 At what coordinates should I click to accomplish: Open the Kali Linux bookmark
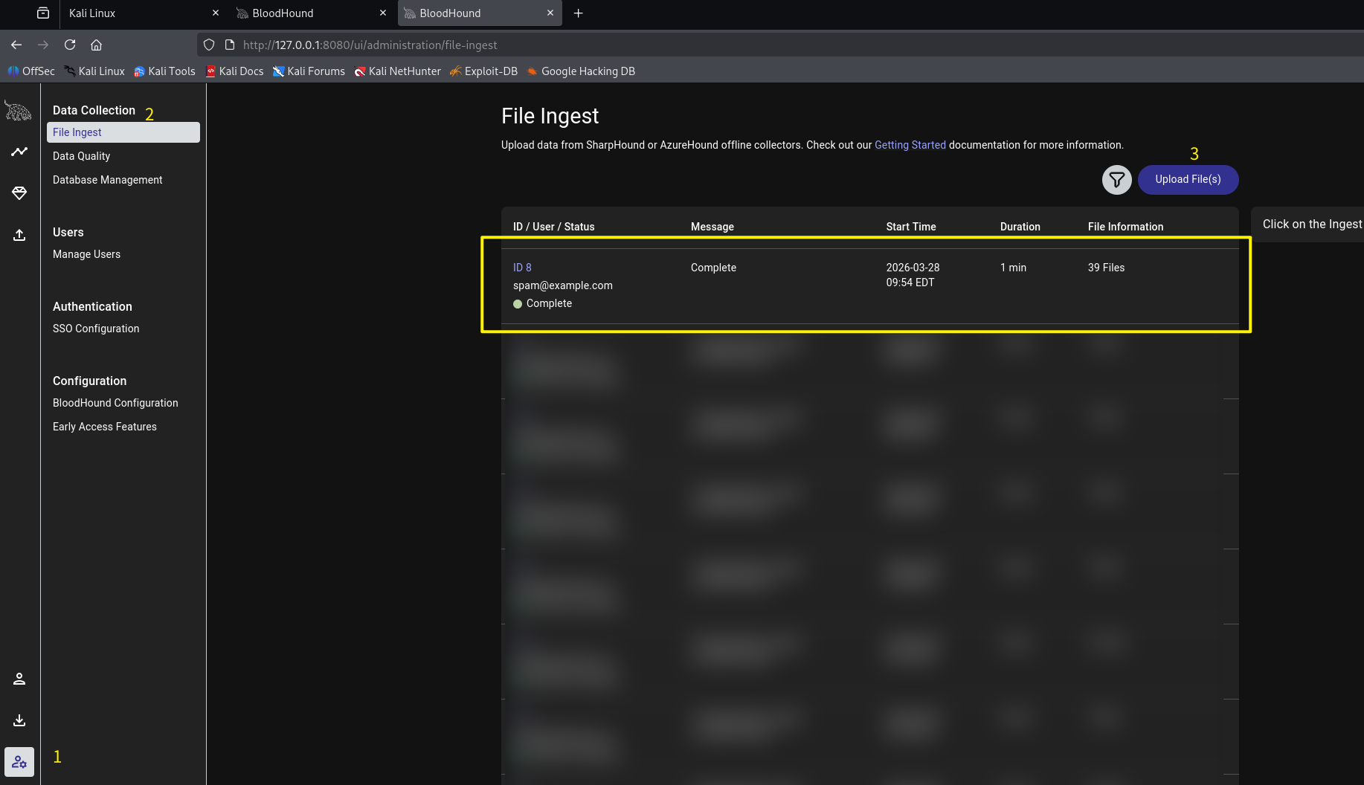click(94, 71)
